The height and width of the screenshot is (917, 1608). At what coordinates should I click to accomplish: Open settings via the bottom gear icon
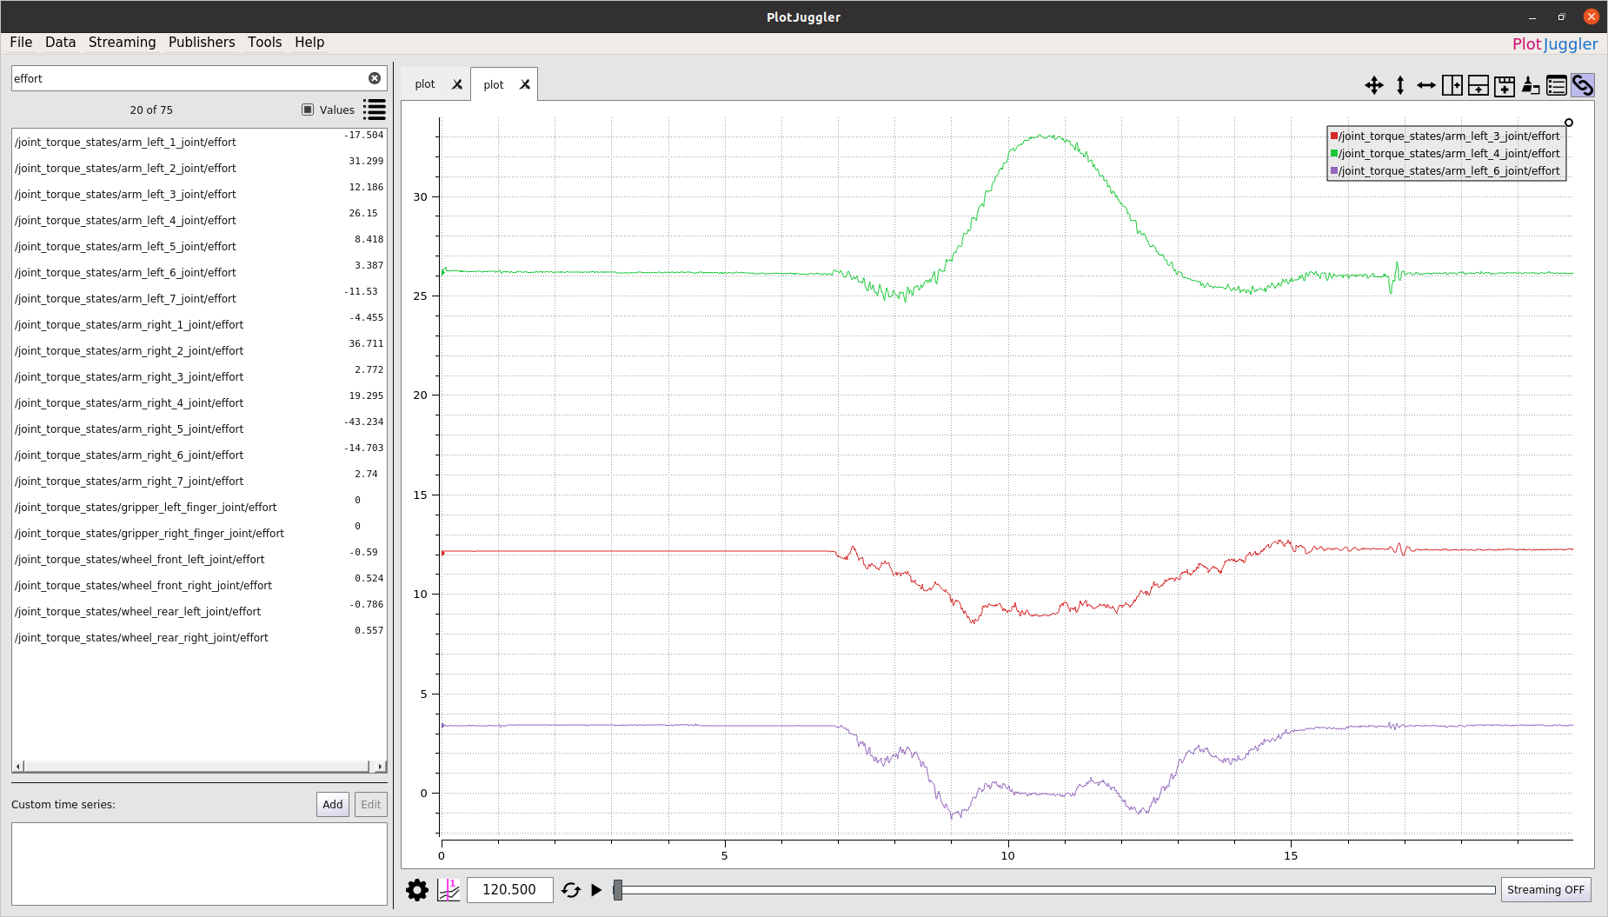tap(417, 890)
